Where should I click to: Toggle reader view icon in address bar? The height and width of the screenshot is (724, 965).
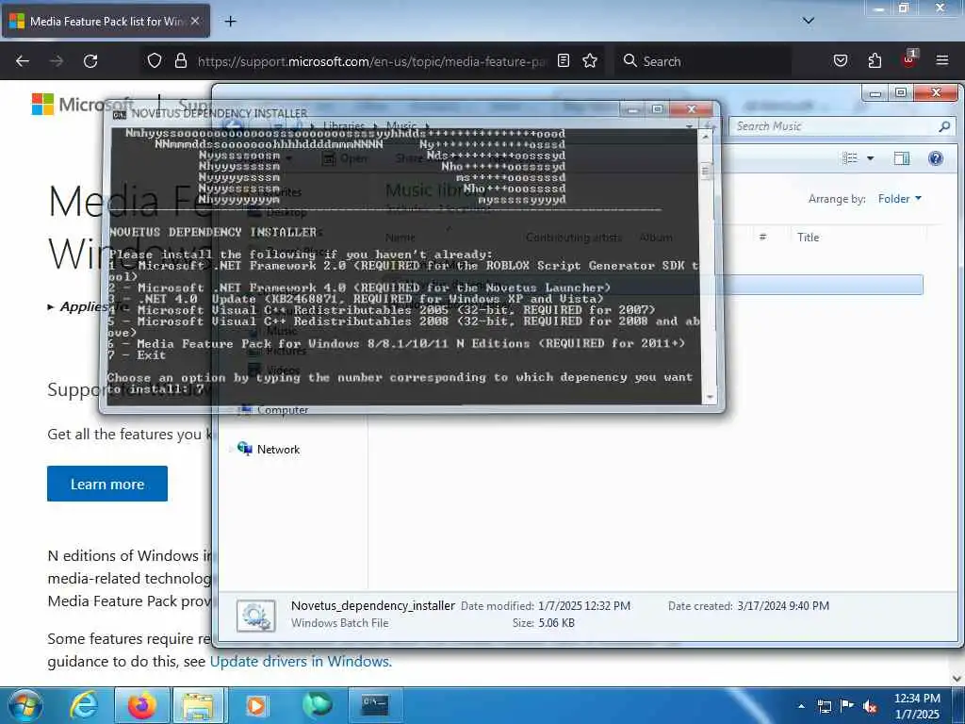pos(564,60)
